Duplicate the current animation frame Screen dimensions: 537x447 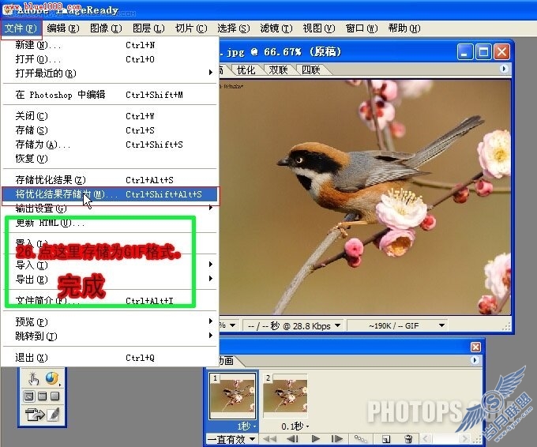tap(386, 439)
